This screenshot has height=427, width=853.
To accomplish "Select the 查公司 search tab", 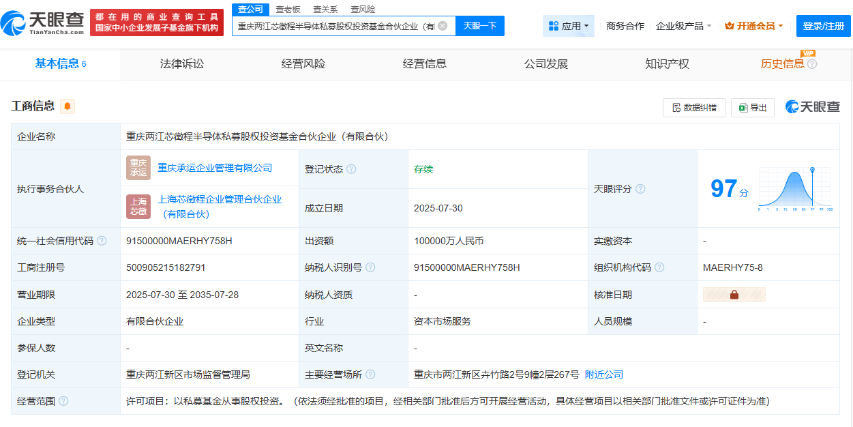I will tap(250, 9).
